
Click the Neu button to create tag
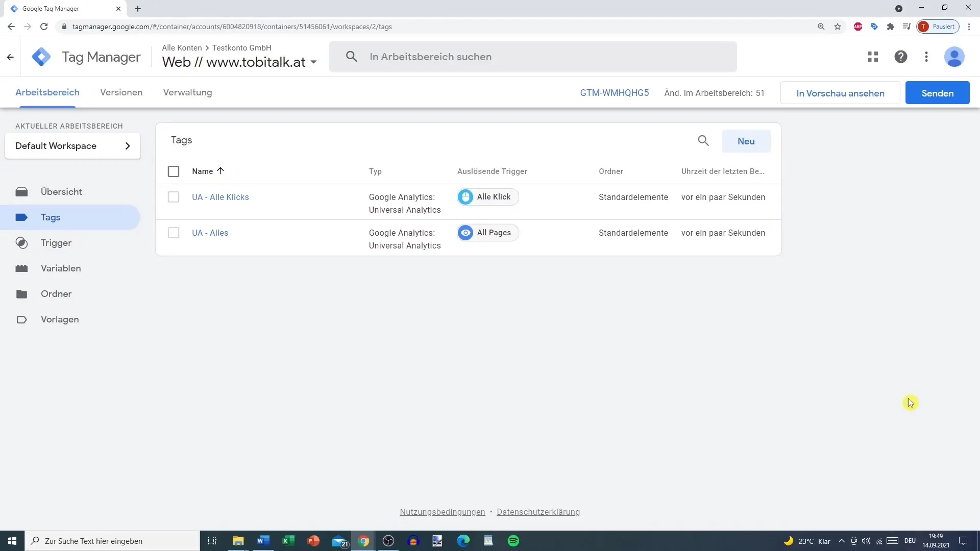click(746, 141)
